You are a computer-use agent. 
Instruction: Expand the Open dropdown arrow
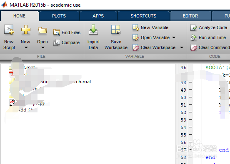pyautogui.click(x=42, y=47)
